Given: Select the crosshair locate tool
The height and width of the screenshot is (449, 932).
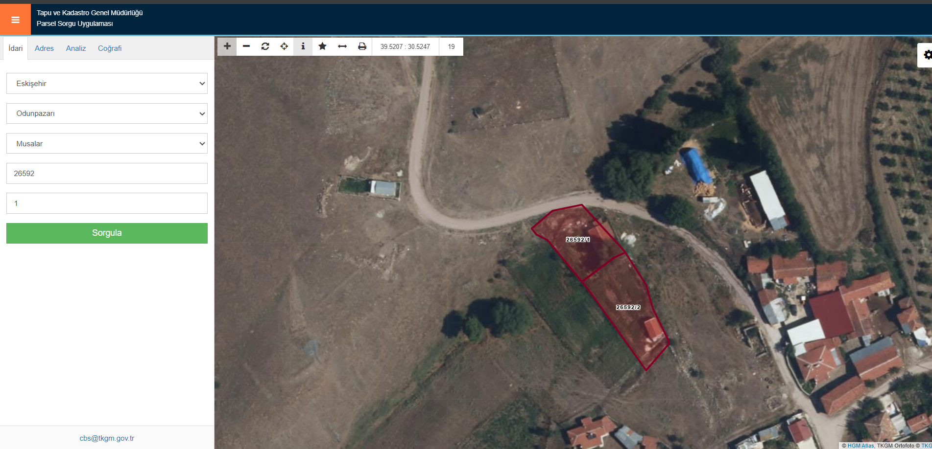Looking at the screenshot, I should (x=284, y=46).
